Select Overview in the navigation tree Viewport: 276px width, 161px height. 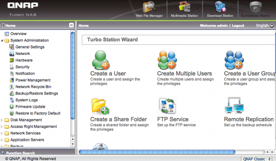18,33
